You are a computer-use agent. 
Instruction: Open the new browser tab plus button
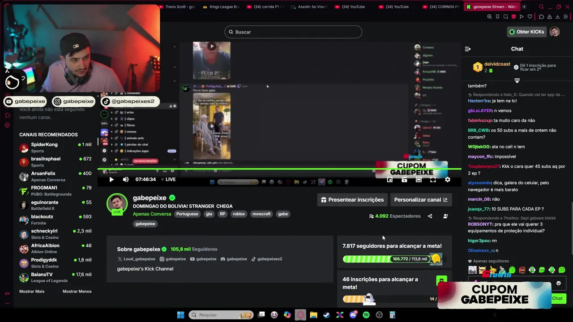(524, 7)
